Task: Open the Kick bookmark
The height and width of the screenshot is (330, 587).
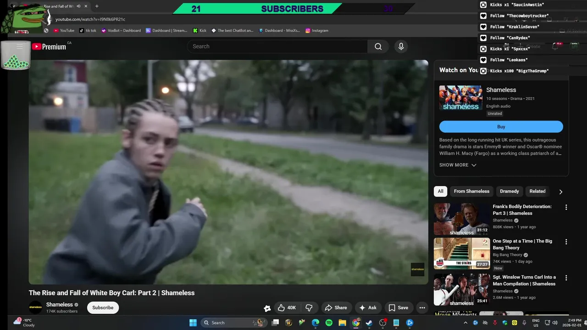Action: click(x=199, y=30)
